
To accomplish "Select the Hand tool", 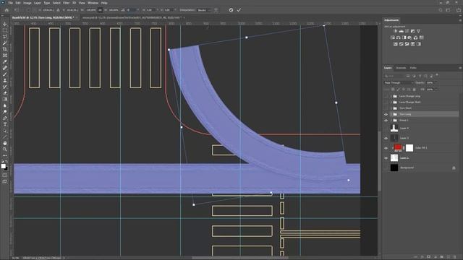I will 5,143.
